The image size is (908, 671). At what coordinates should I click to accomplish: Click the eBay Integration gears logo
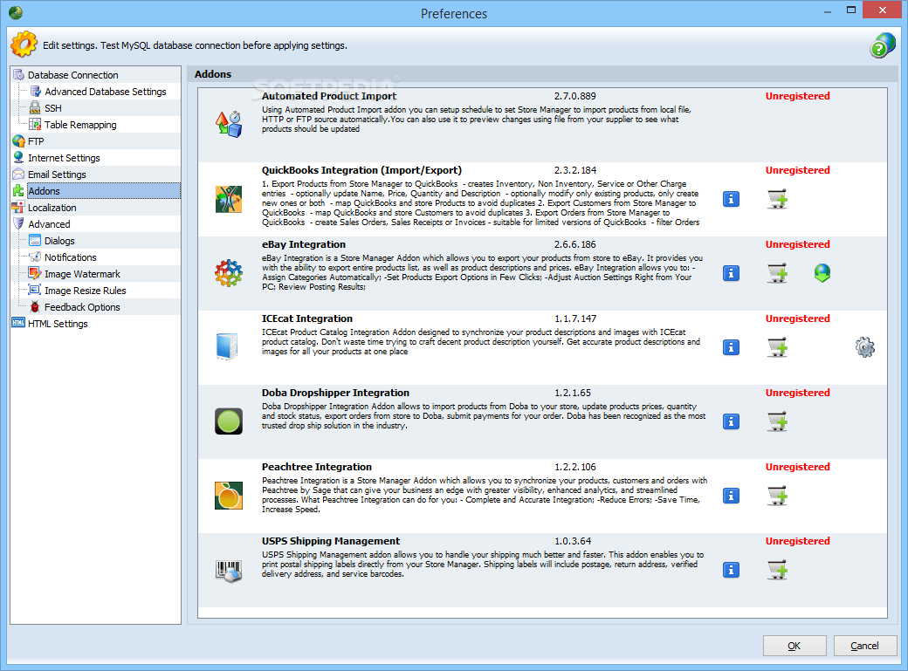point(229,273)
